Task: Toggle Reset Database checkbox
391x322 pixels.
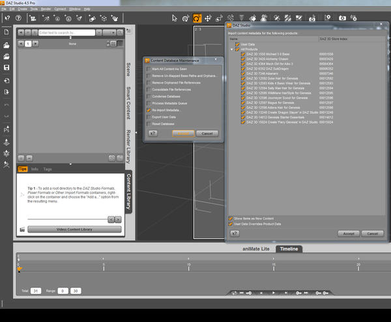Action: [x=149, y=124]
